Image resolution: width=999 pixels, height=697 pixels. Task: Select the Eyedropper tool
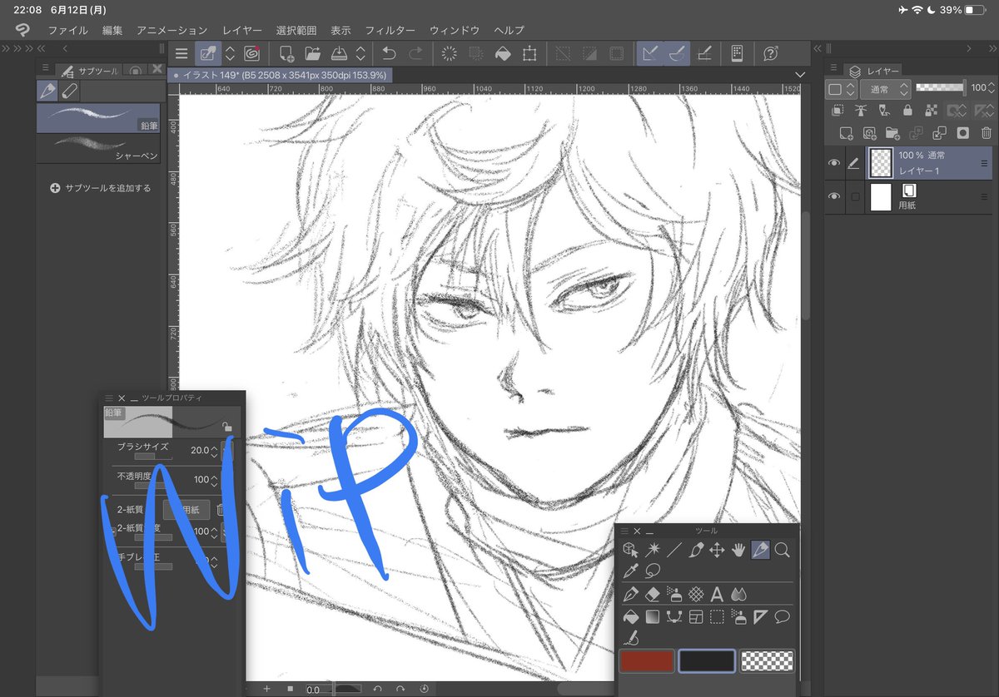pos(631,571)
